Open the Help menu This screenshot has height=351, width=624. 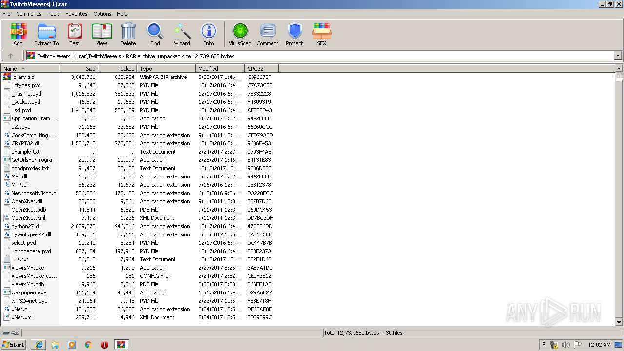click(122, 14)
